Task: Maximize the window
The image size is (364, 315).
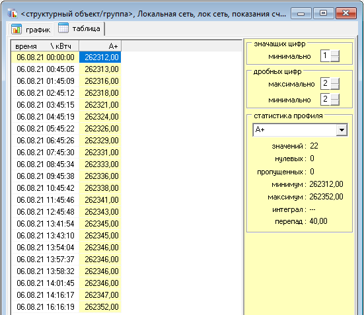Action: click(324, 13)
